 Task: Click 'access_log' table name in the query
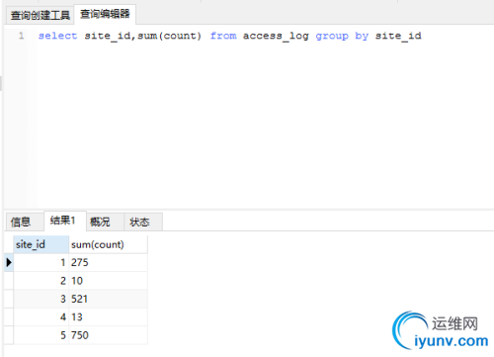click(276, 36)
